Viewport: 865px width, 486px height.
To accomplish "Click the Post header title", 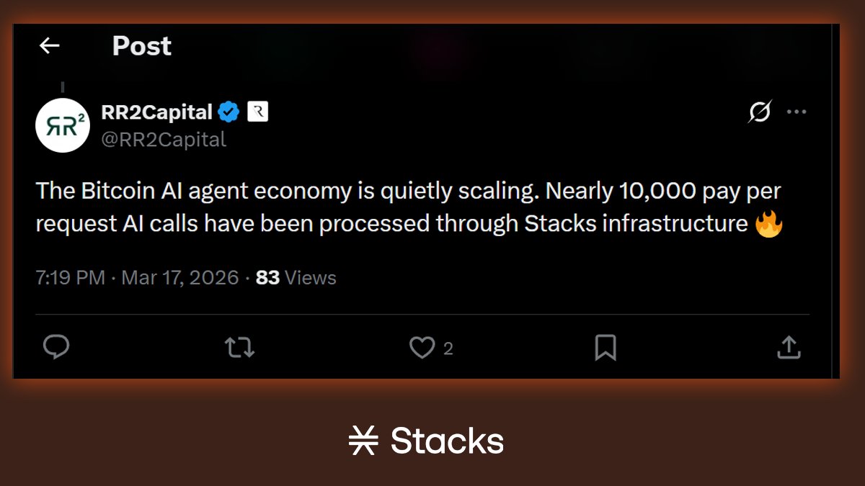I will click(142, 46).
